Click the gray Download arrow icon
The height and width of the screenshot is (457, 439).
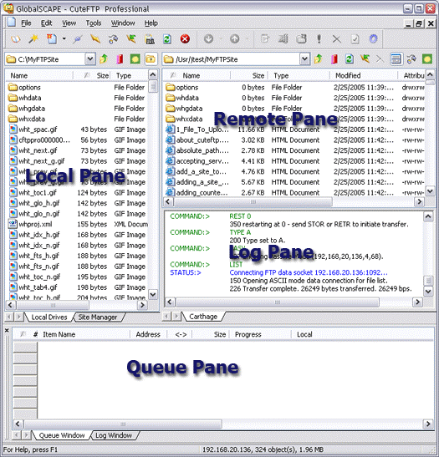point(208,38)
